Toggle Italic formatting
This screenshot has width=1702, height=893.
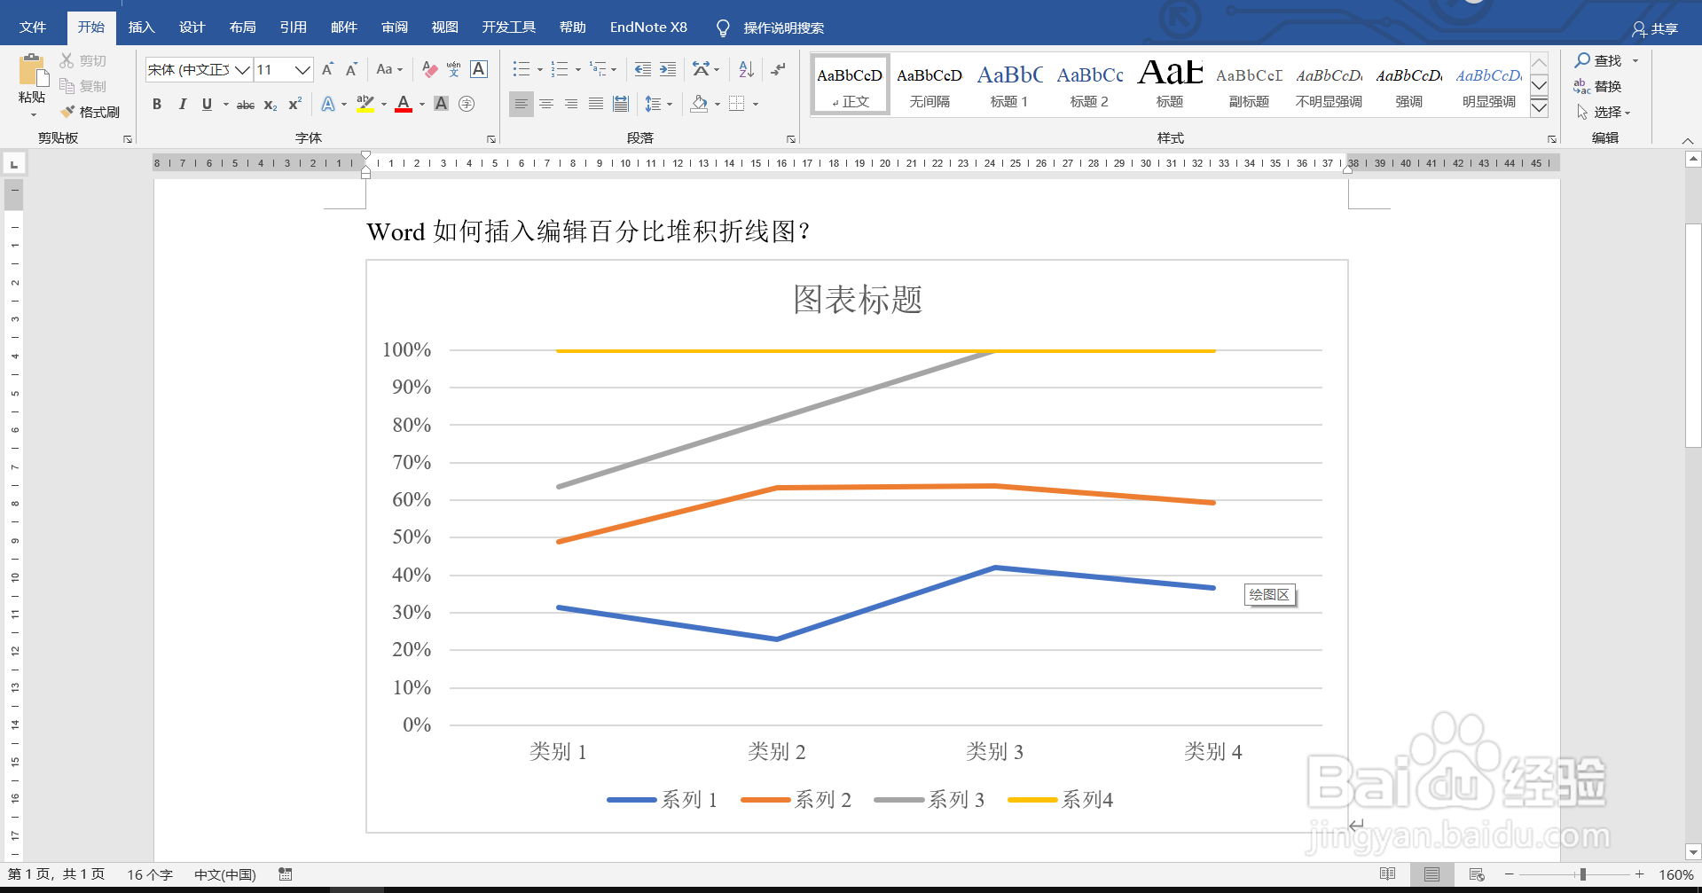(182, 105)
